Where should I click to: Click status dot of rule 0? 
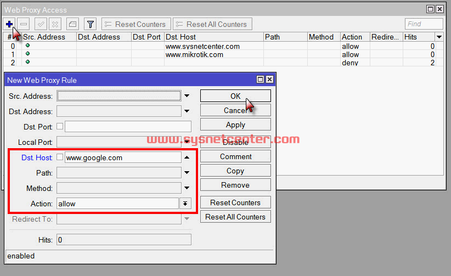coord(27,45)
